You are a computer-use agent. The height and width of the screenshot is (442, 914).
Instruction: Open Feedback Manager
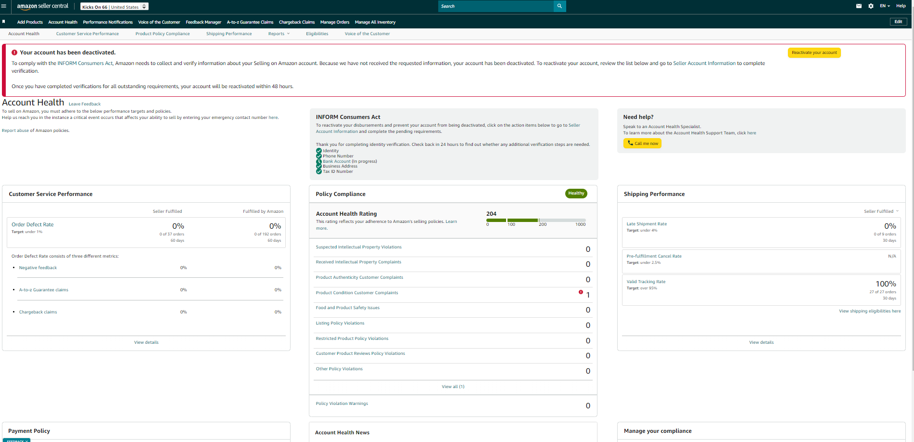(x=203, y=22)
